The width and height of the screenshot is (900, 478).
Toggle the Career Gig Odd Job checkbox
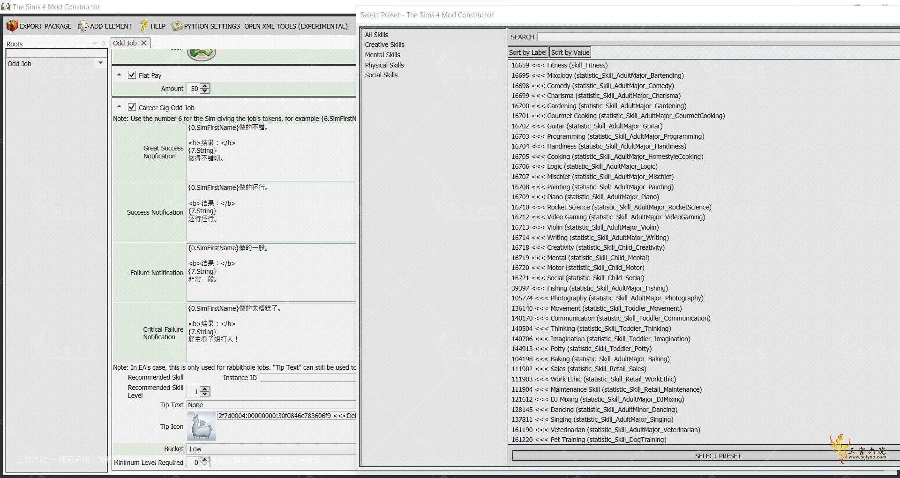point(132,107)
